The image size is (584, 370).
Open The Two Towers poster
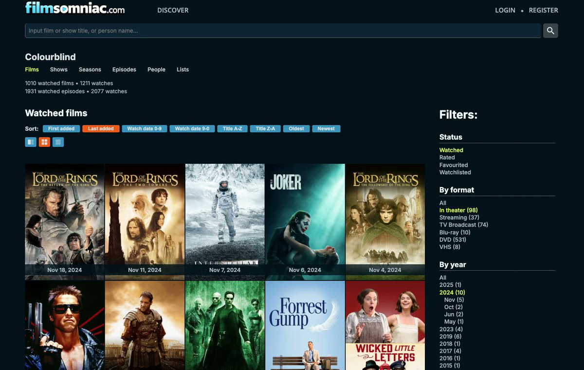pyautogui.click(x=145, y=222)
